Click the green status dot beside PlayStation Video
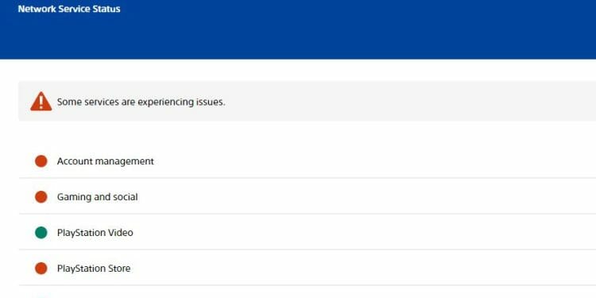596x298 pixels. [x=41, y=233]
